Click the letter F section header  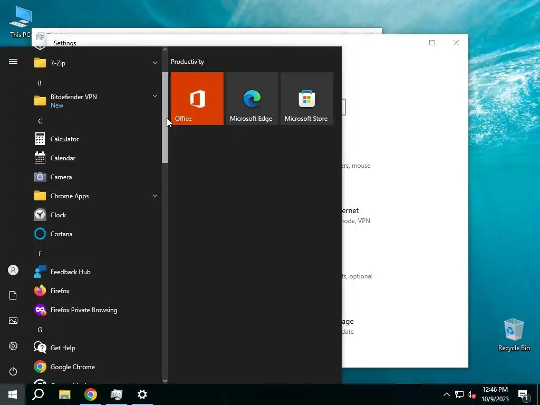[40, 254]
